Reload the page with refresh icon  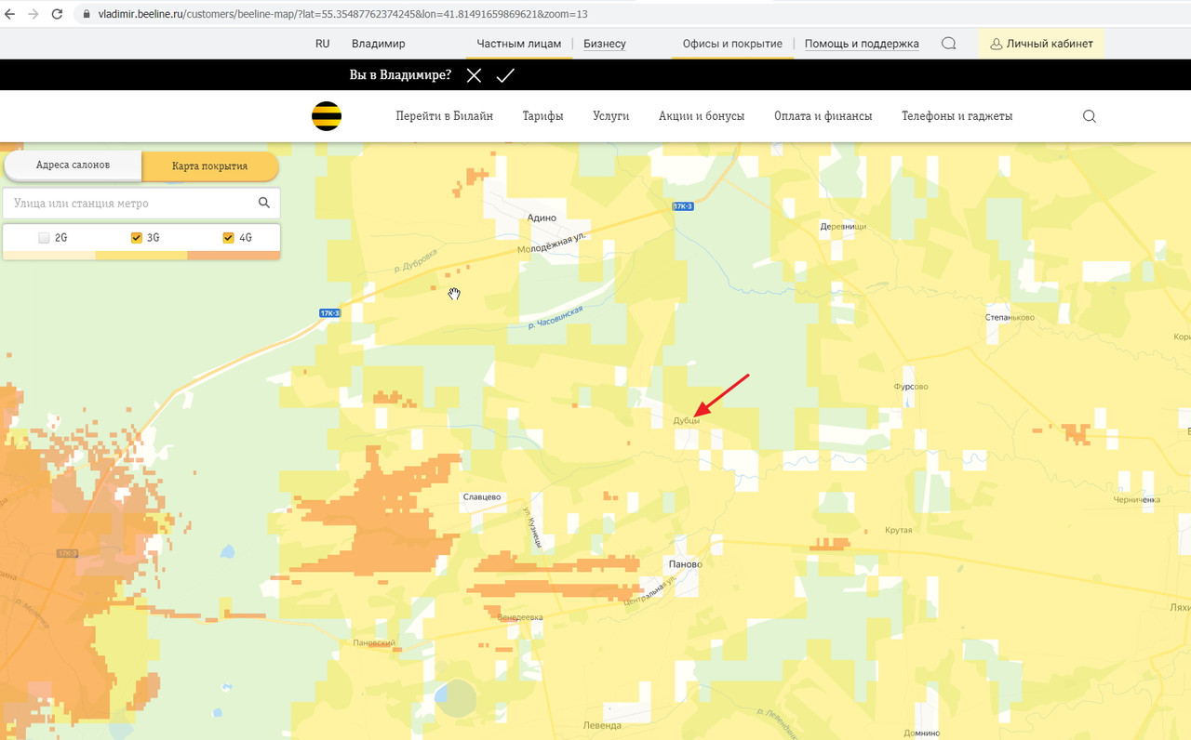58,15
